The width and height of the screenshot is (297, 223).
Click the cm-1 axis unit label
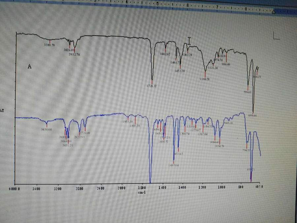(142, 193)
